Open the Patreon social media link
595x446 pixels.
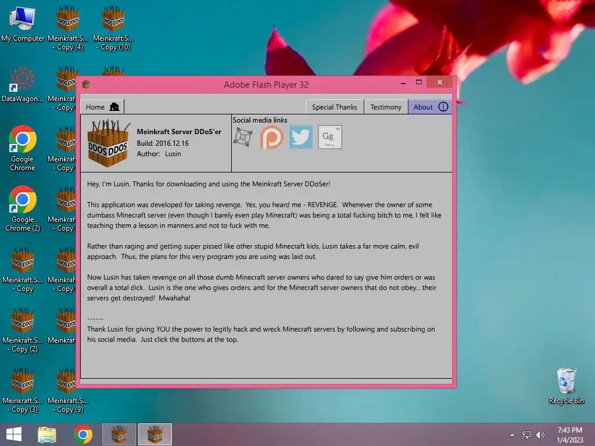(x=272, y=137)
